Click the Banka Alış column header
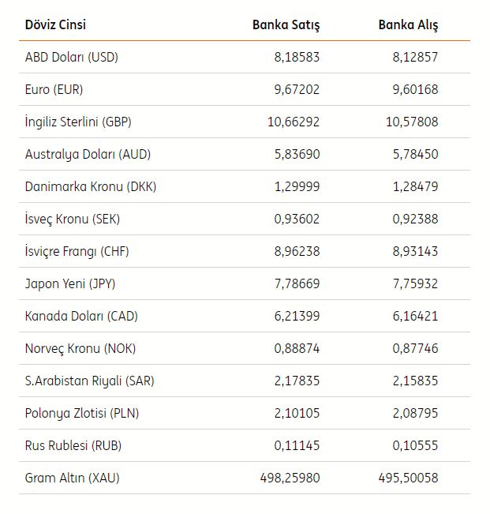The width and height of the screenshot is (490, 514). point(408,24)
